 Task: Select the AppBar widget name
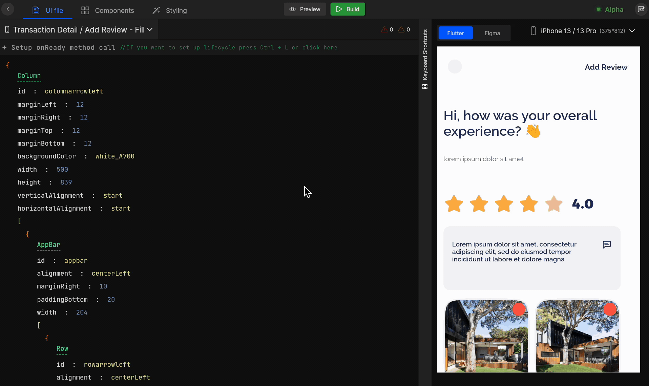click(x=48, y=244)
